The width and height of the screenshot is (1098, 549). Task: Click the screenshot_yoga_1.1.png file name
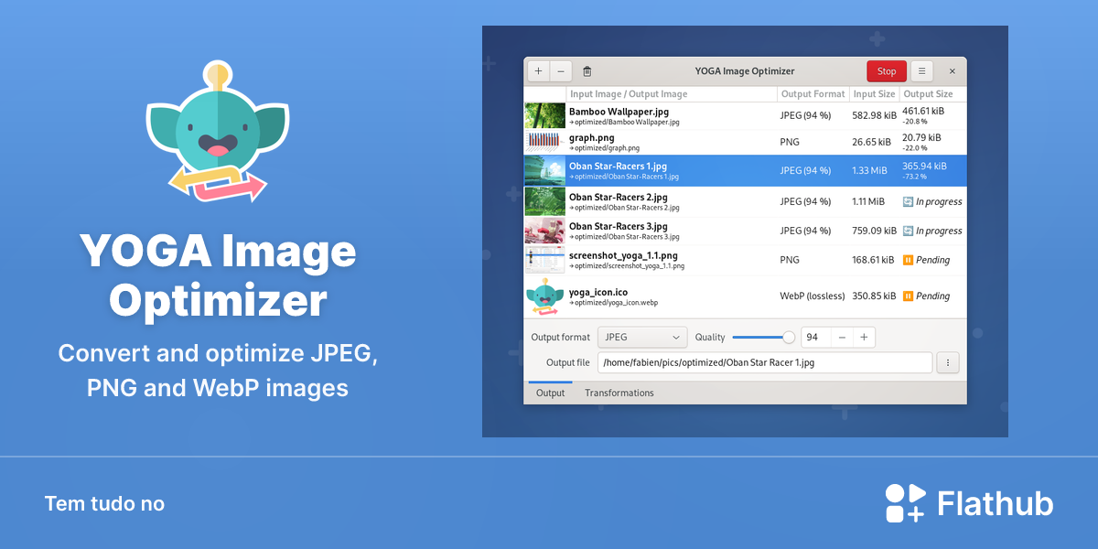pyautogui.click(x=623, y=255)
